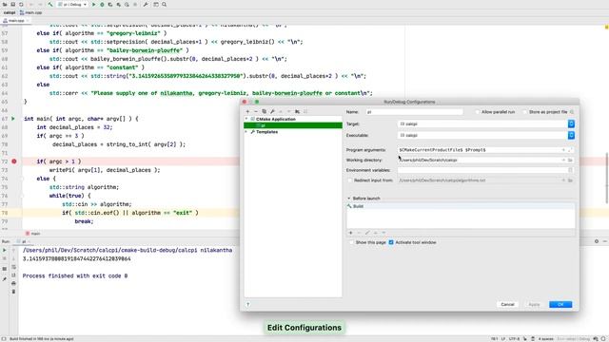
Task: Select the 'pi' configuration in the tree
Action: [293, 125]
